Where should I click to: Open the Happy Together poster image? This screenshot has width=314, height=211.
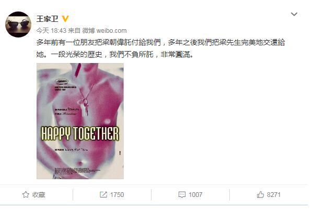tap(80, 121)
